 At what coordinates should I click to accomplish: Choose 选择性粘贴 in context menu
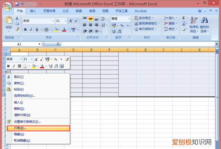click(38, 96)
